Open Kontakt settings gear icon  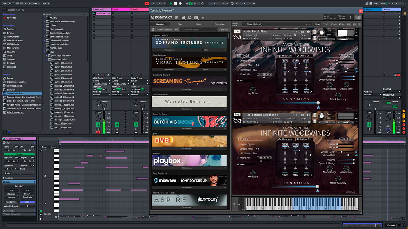(x=190, y=17)
